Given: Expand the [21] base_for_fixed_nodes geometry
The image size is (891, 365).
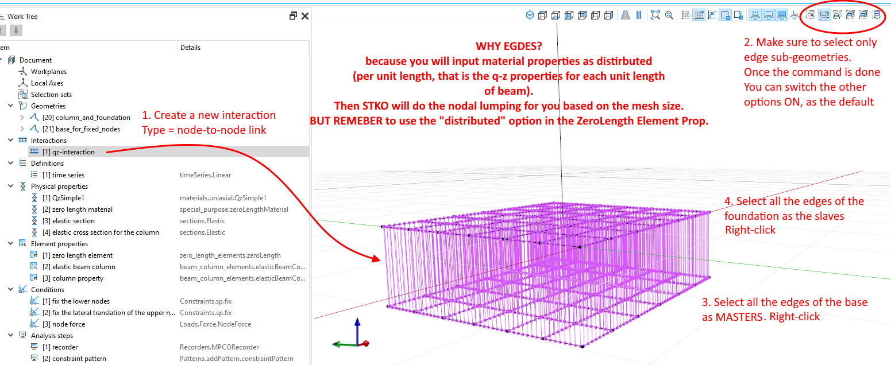Looking at the screenshot, I should [x=22, y=129].
